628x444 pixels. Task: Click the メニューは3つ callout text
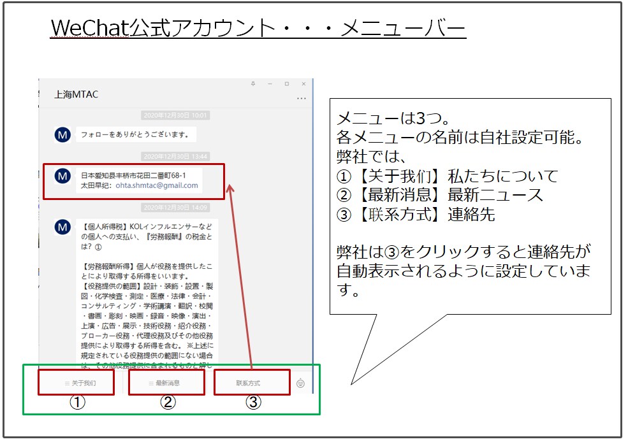(394, 118)
